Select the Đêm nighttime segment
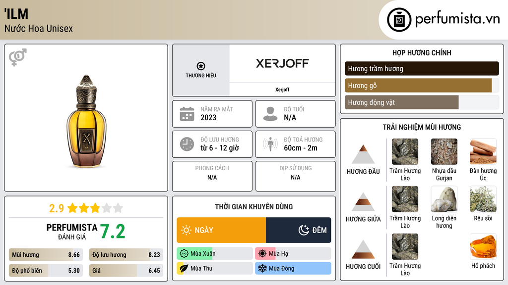The image size is (508, 285). (x=298, y=230)
